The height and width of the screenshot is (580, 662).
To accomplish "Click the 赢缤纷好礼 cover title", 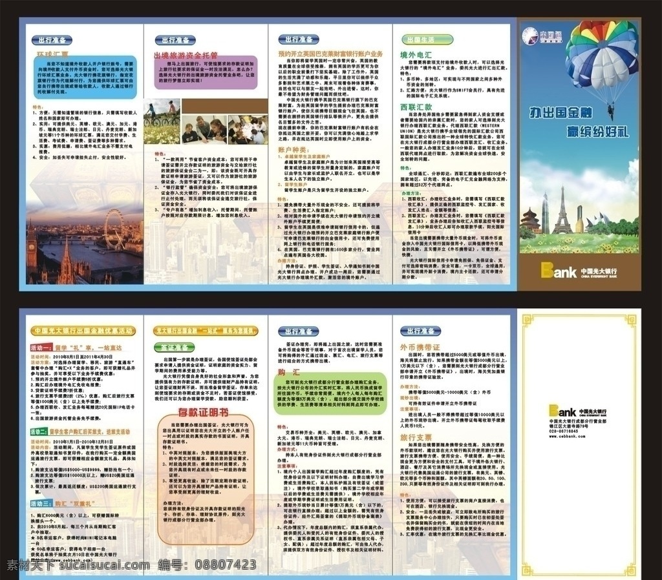I will 597,131.
